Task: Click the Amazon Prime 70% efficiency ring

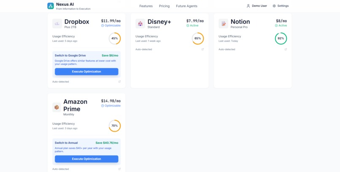Action: 115,126
